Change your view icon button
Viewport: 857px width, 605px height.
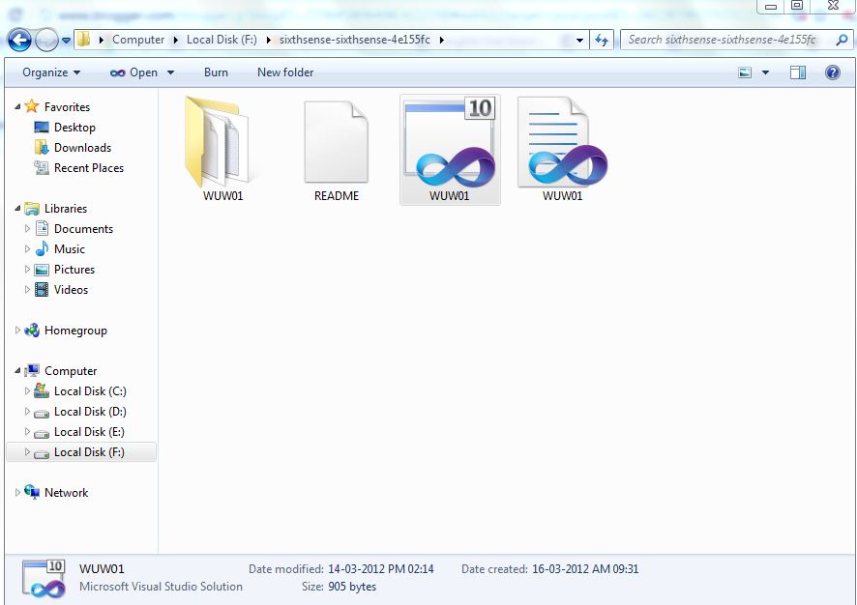(745, 72)
